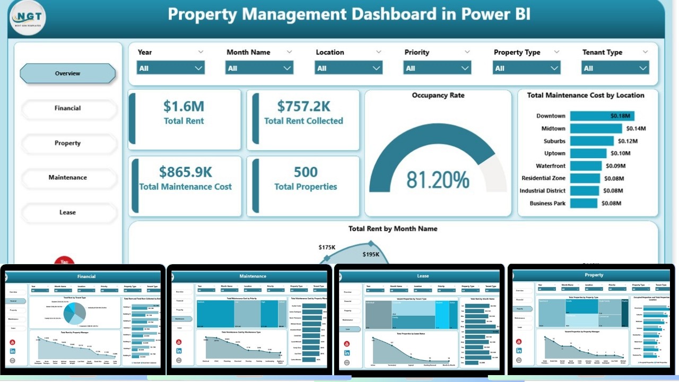Image resolution: width=679 pixels, height=382 pixels.
Task: Collapse the Month Name header chevron
Action: (x=289, y=52)
